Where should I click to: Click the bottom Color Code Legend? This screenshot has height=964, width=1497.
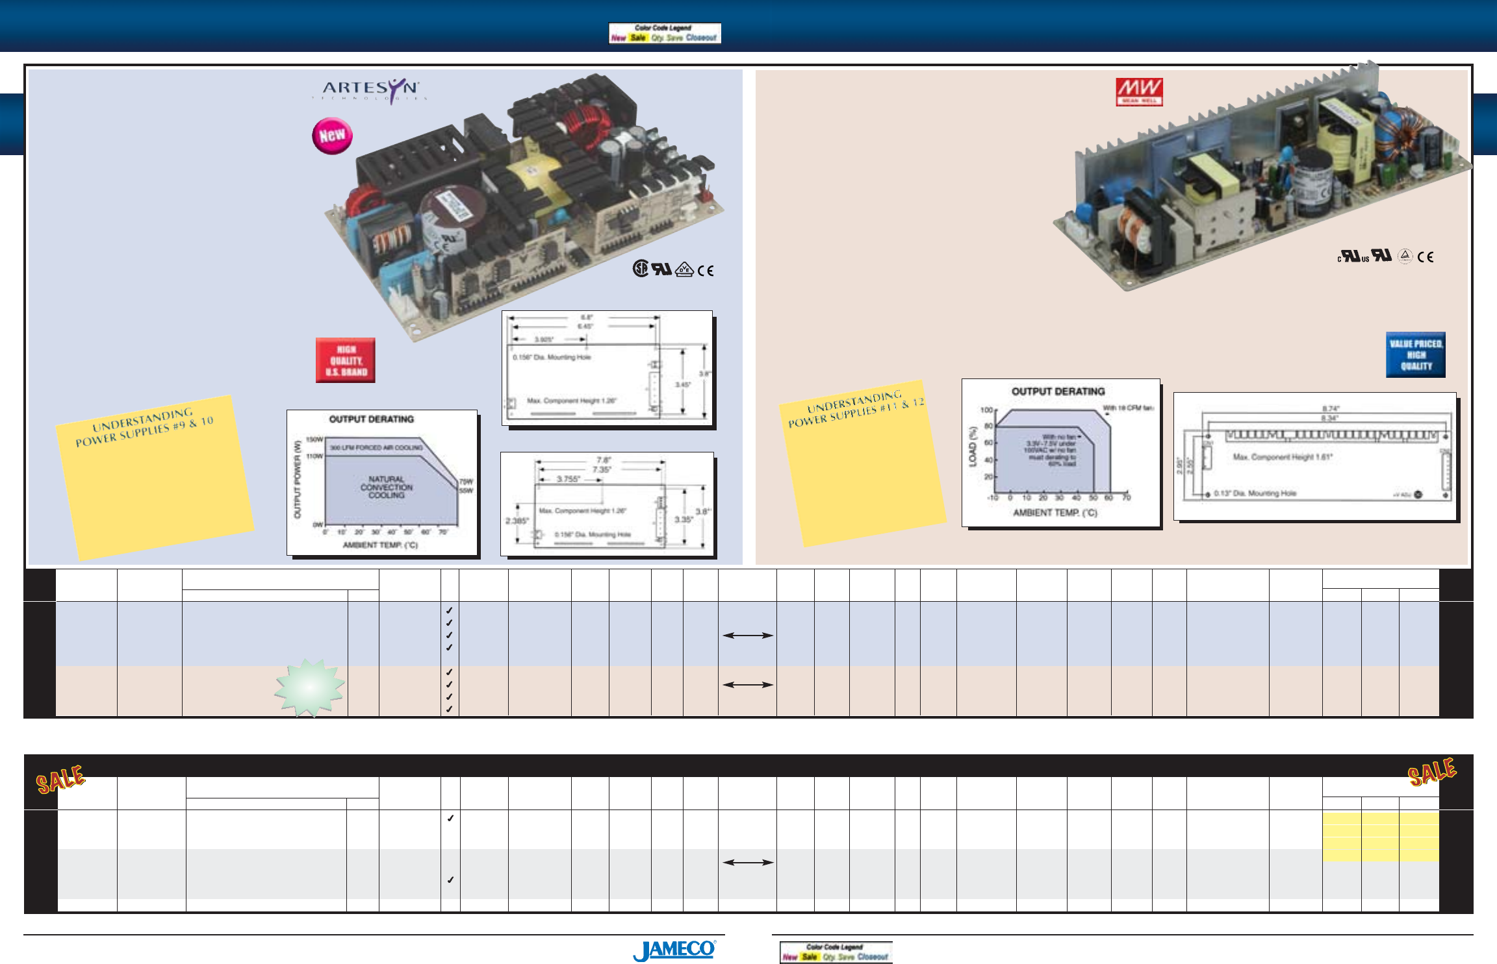click(x=836, y=952)
